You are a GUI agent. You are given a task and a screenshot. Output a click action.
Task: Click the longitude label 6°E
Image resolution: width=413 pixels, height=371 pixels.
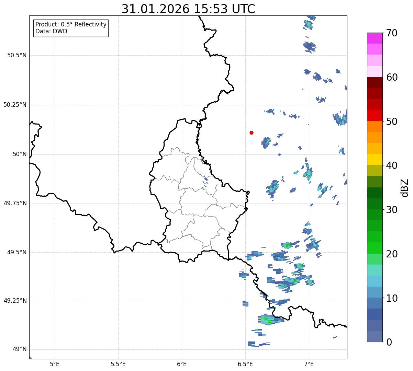[x=182, y=364]
